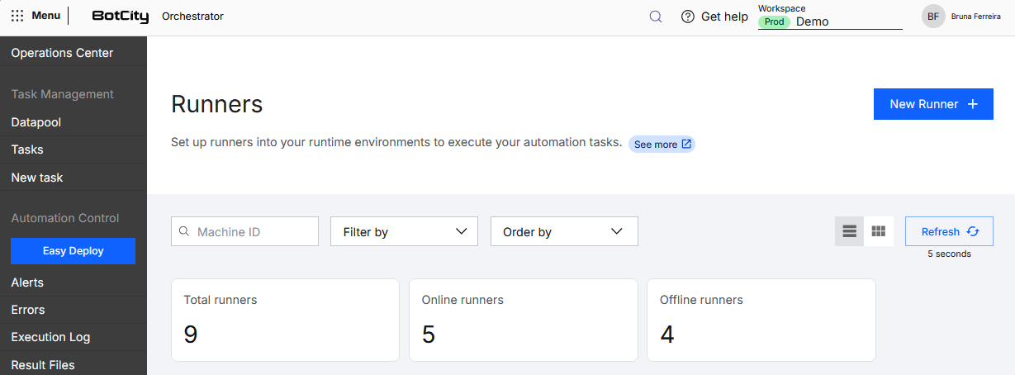Switch to list view layout
Screen dimensions: 1015x375
click(849, 231)
